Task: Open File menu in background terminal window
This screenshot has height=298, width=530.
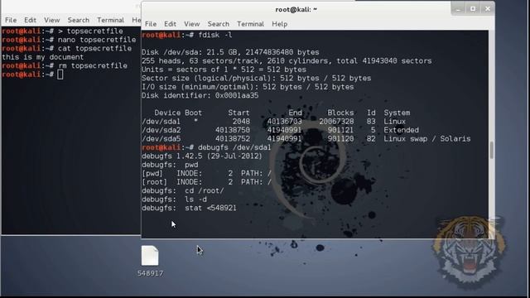Action: [11, 20]
